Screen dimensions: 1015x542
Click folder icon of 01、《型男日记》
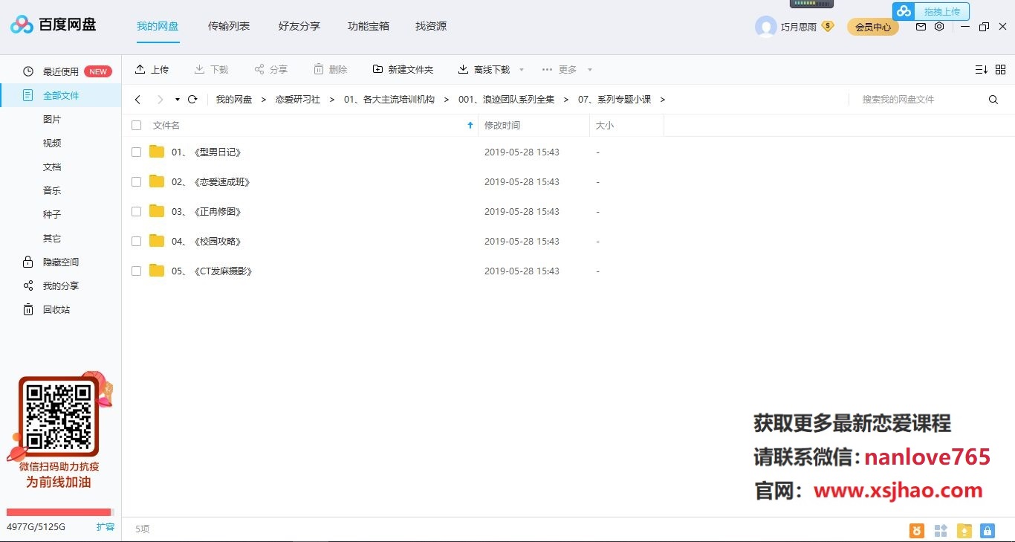(156, 152)
